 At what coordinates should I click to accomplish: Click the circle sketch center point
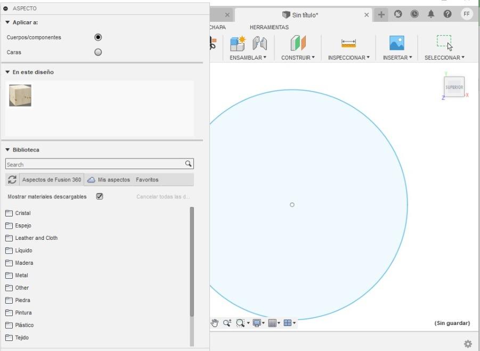tap(292, 205)
